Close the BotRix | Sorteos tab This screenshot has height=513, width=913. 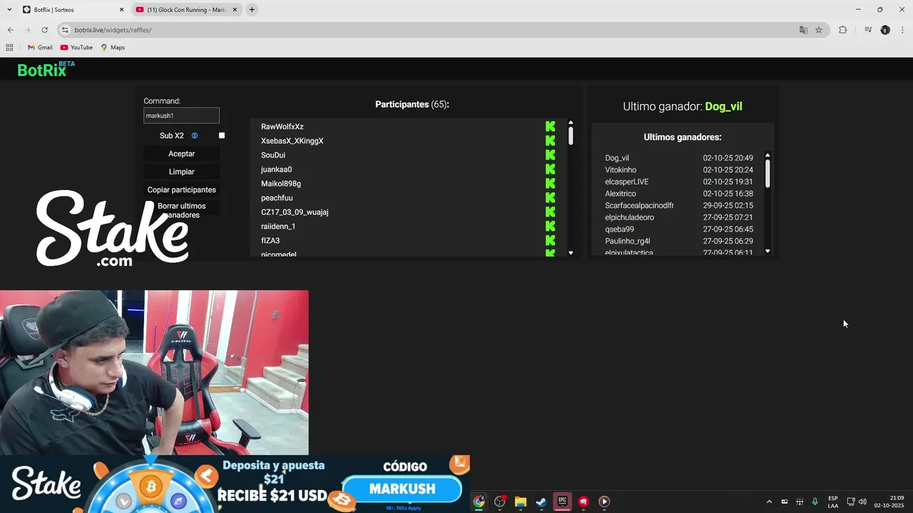(121, 10)
